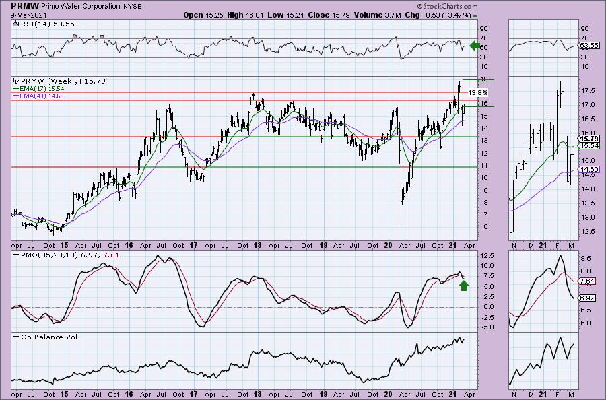
Task: Click the boxed 53.55 RSI value in the zoom panel
Action: (x=588, y=46)
